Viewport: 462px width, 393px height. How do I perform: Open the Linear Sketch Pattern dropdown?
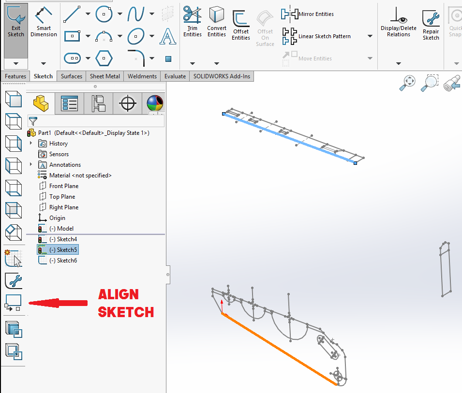[370, 36]
